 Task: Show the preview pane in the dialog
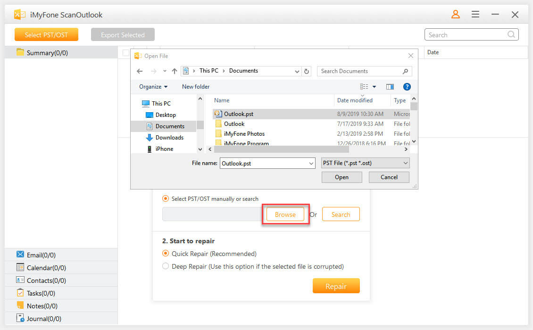(390, 86)
